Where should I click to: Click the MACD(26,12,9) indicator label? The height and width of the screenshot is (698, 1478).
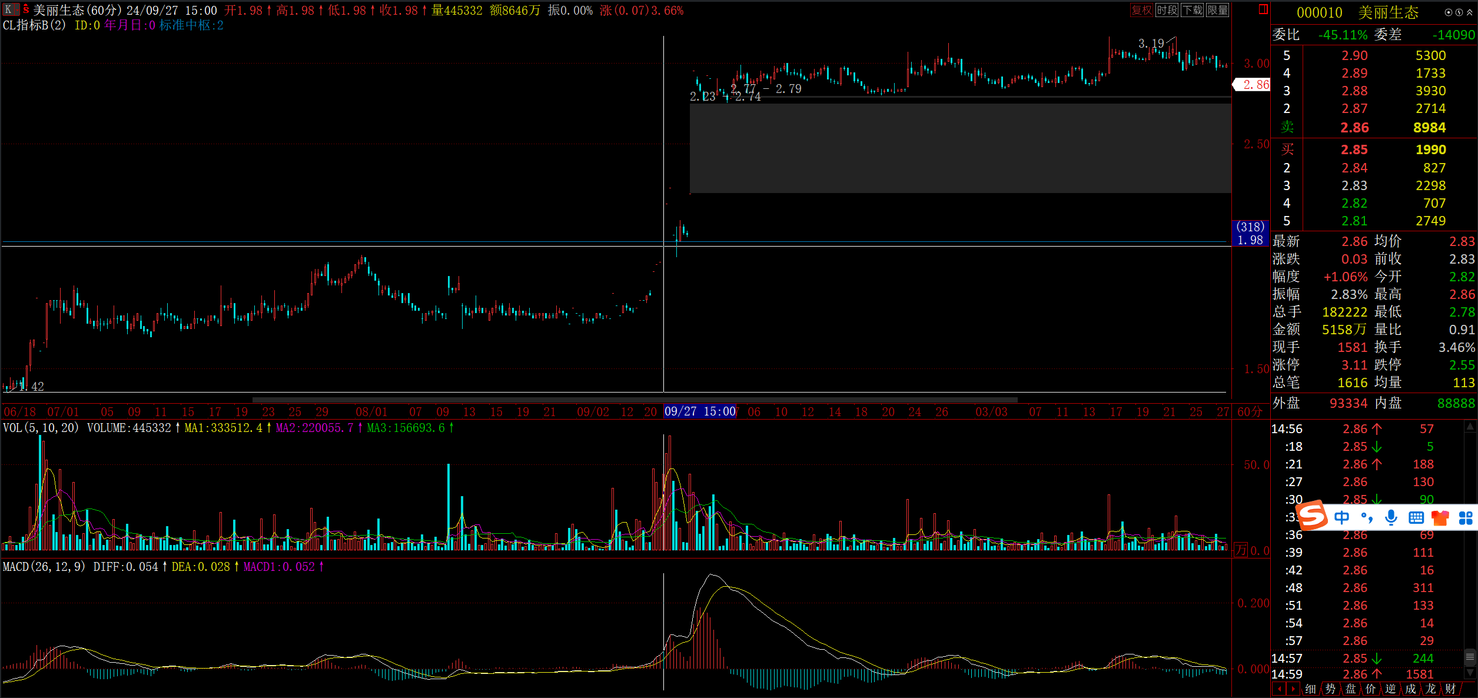[x=44, y=567]
